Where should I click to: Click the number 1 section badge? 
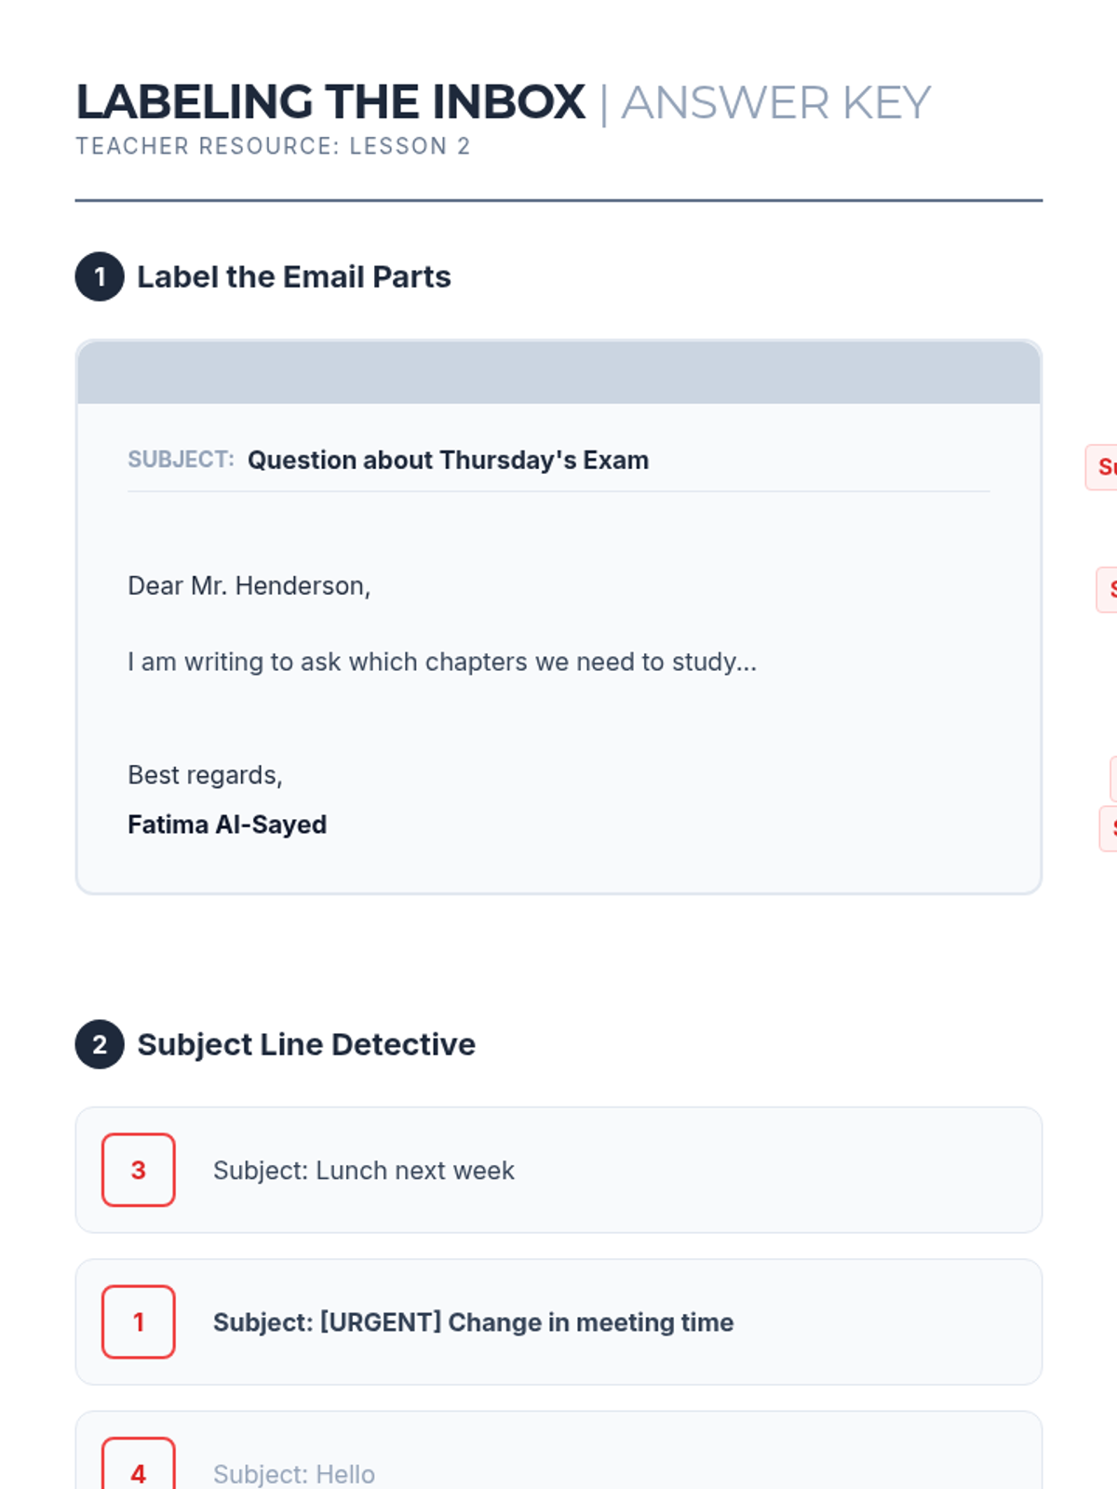coord(100,276)
